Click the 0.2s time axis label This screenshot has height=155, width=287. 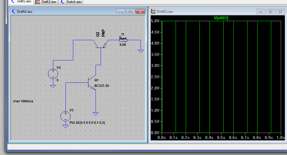click(x=185, y=138)
